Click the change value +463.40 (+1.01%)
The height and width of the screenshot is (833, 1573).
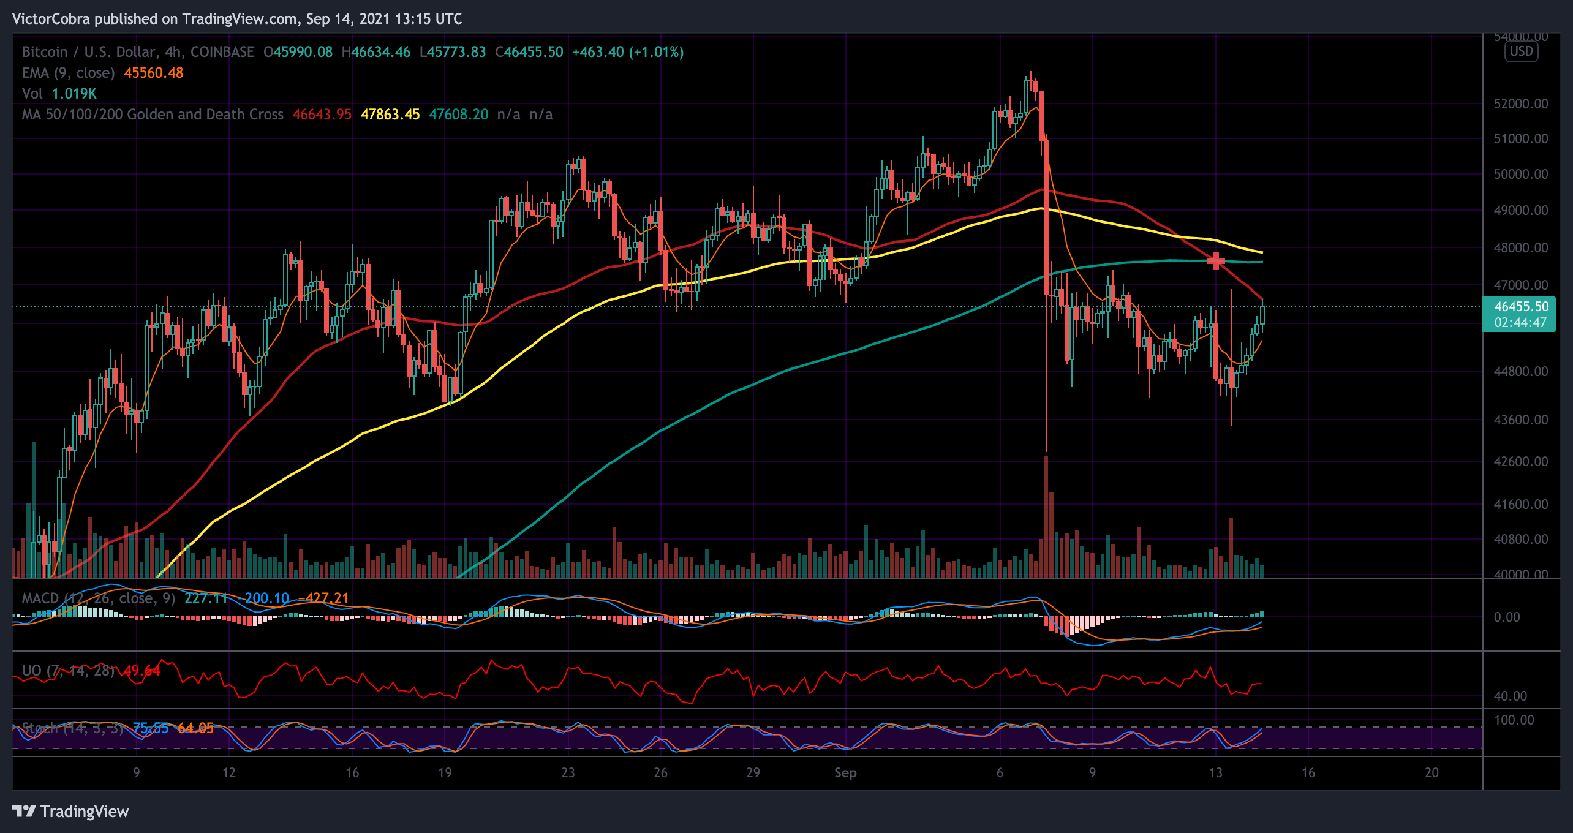[x=628, y=52]
